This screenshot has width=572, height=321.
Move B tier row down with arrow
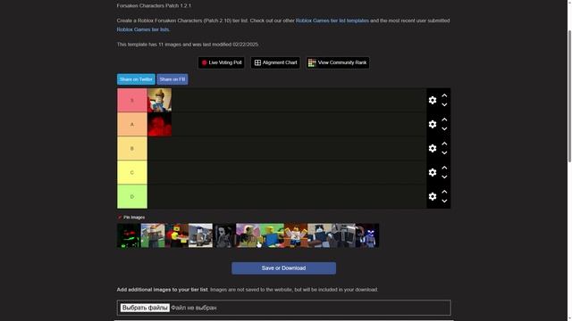pyautogui.click(x=444, y=152)
